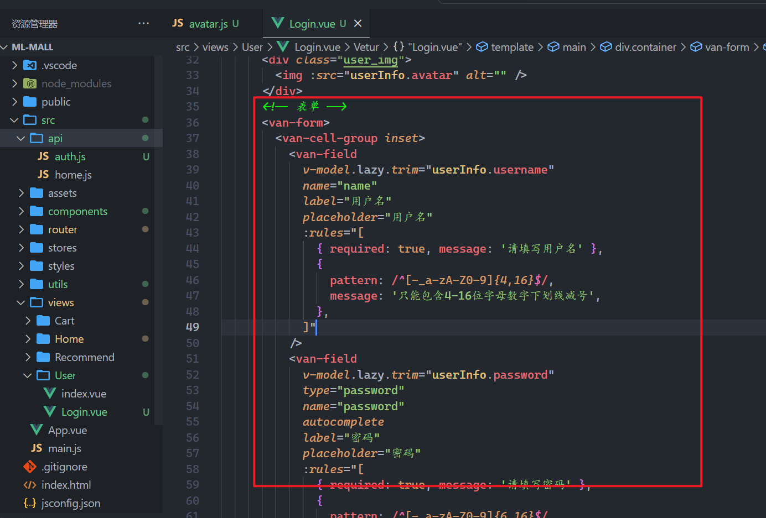
Task: Collapse the src folder
Action: 15,120
